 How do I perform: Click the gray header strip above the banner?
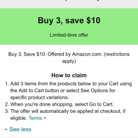pos(69,4)
